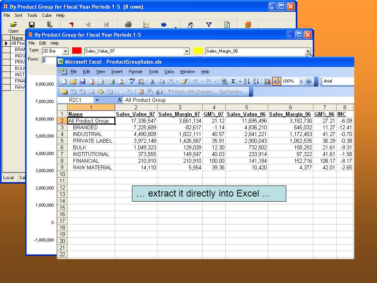Expand reviewing toolbar options chevron

(x=251, y=92)
